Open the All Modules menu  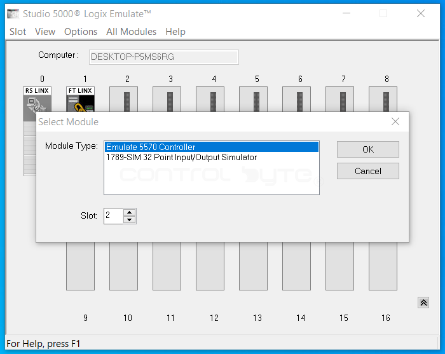point(131,32)
